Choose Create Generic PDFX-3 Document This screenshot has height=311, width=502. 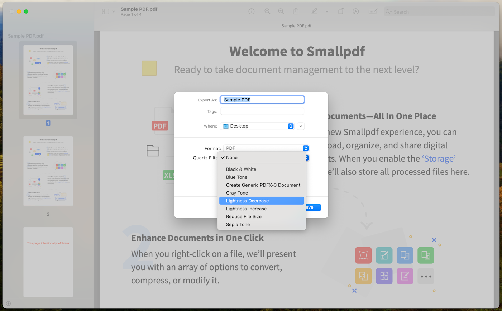262,185
